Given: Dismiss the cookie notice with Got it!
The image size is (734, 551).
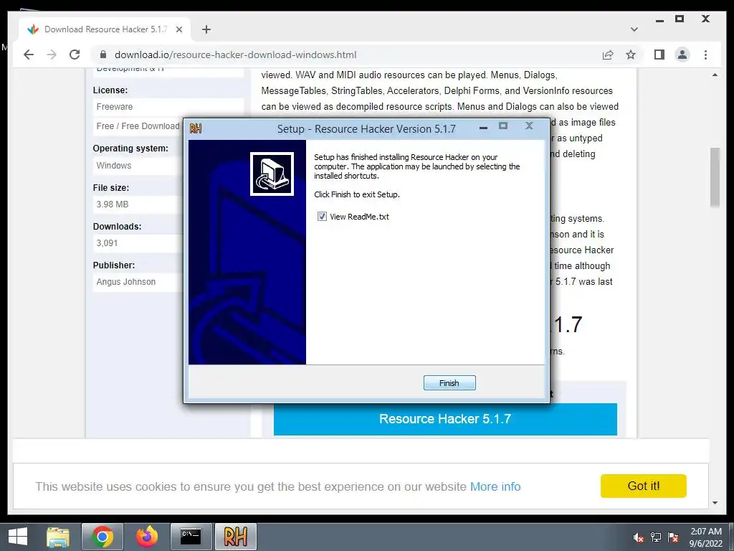Looking at the screenshot, I should point(643,486).
